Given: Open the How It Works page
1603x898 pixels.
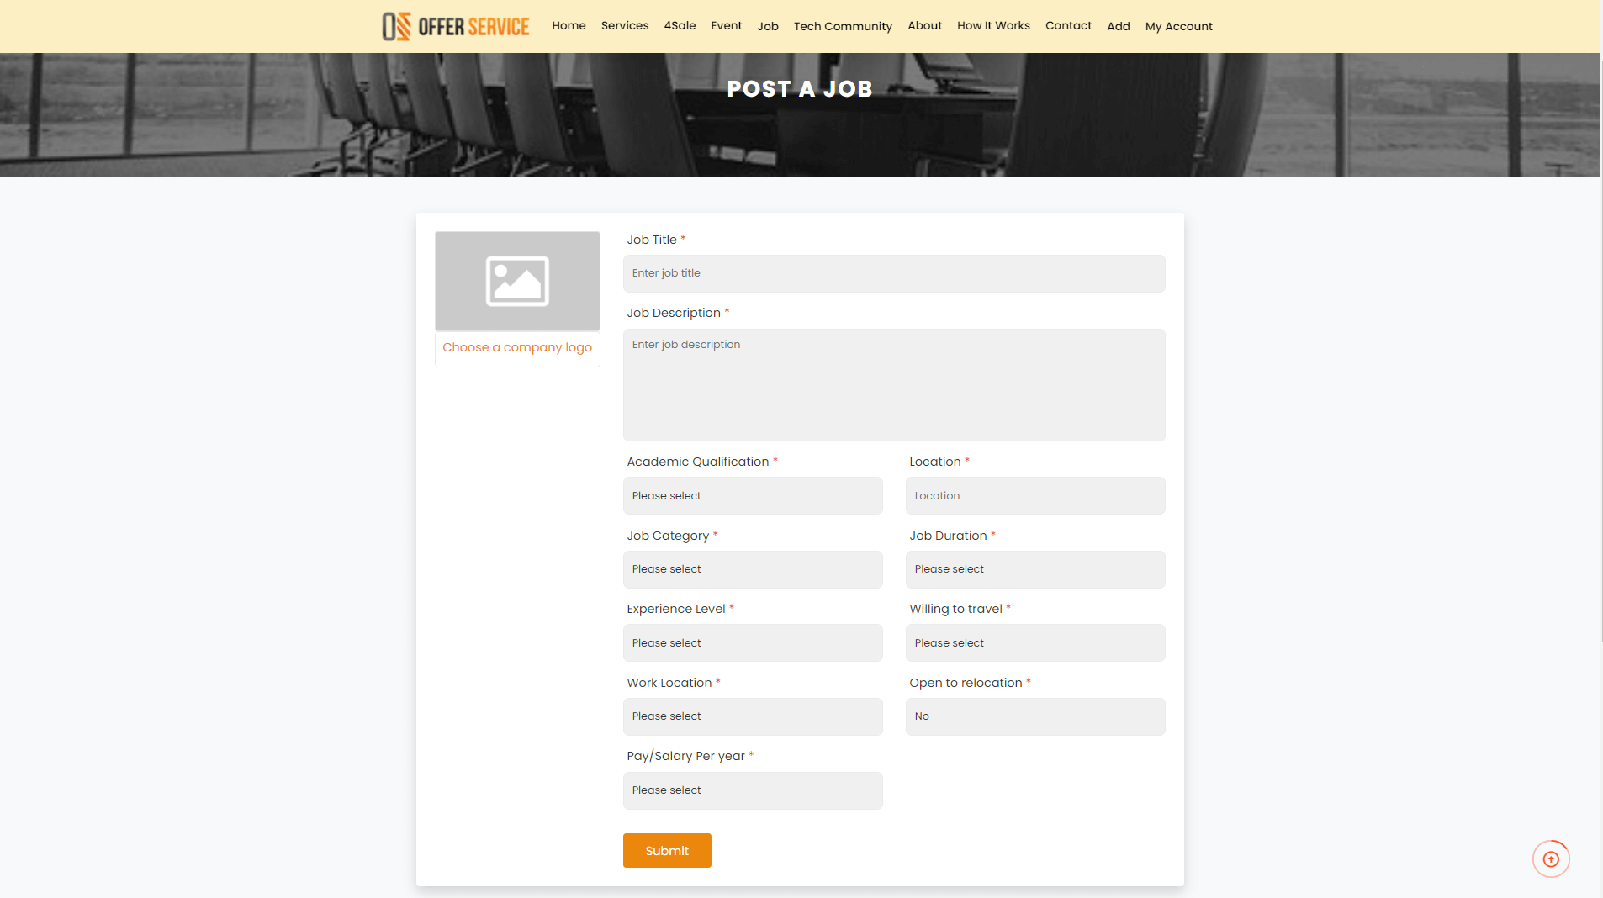Looking at the screenshot, I should 993,26.
